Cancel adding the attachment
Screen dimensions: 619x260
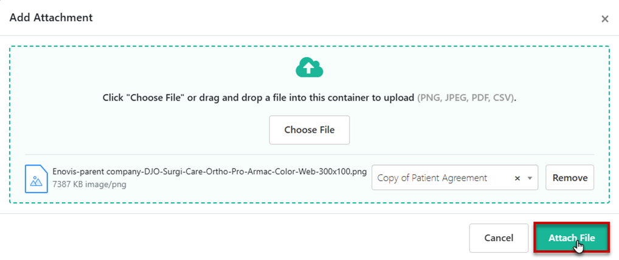click(x=499, y=238)
